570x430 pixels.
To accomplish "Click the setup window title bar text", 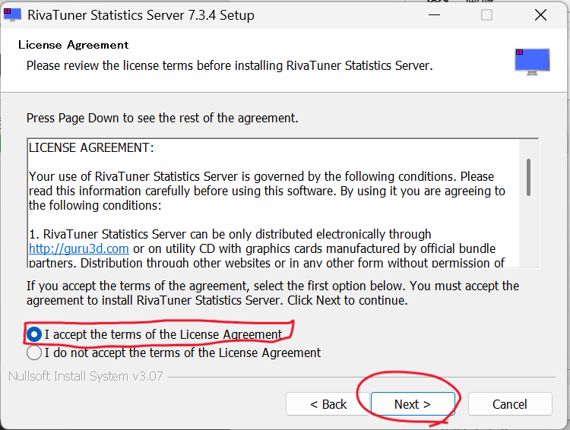I will pyautogui.click(x=141, y=15).
